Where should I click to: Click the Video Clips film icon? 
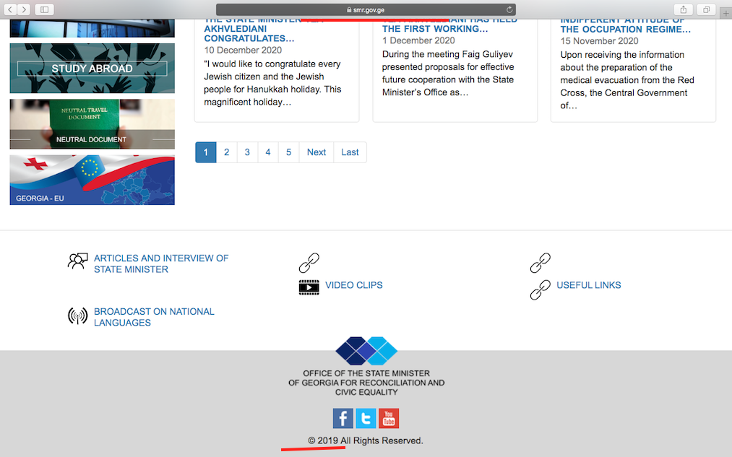[309, 287]
